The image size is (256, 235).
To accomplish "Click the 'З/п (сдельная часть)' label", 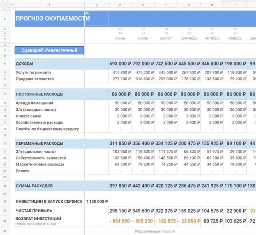I will pos(36,151).
